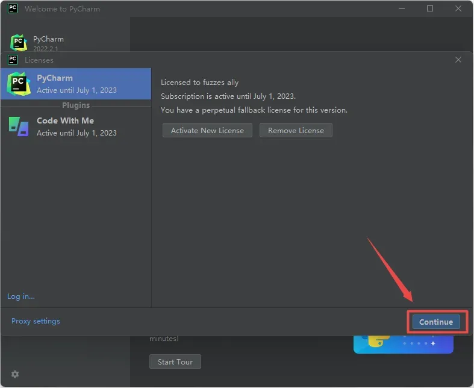
Task: Click PyCharm 2022.2.1 logo in Welcome sidebar
Action: point(19,43)
